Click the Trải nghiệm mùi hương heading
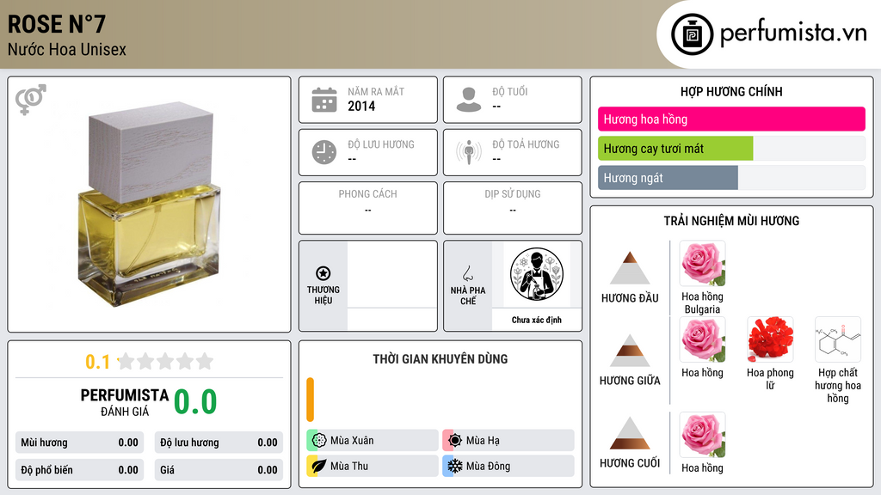The width and height of the screenshot is (881, 495). [731, 221]
